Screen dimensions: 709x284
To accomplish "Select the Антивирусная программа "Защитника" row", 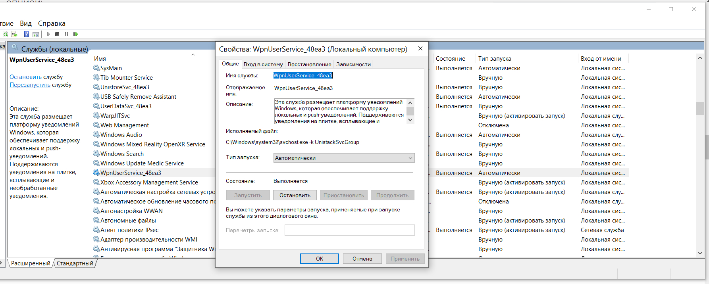I will pyautogui.click(x=154, y=249).
